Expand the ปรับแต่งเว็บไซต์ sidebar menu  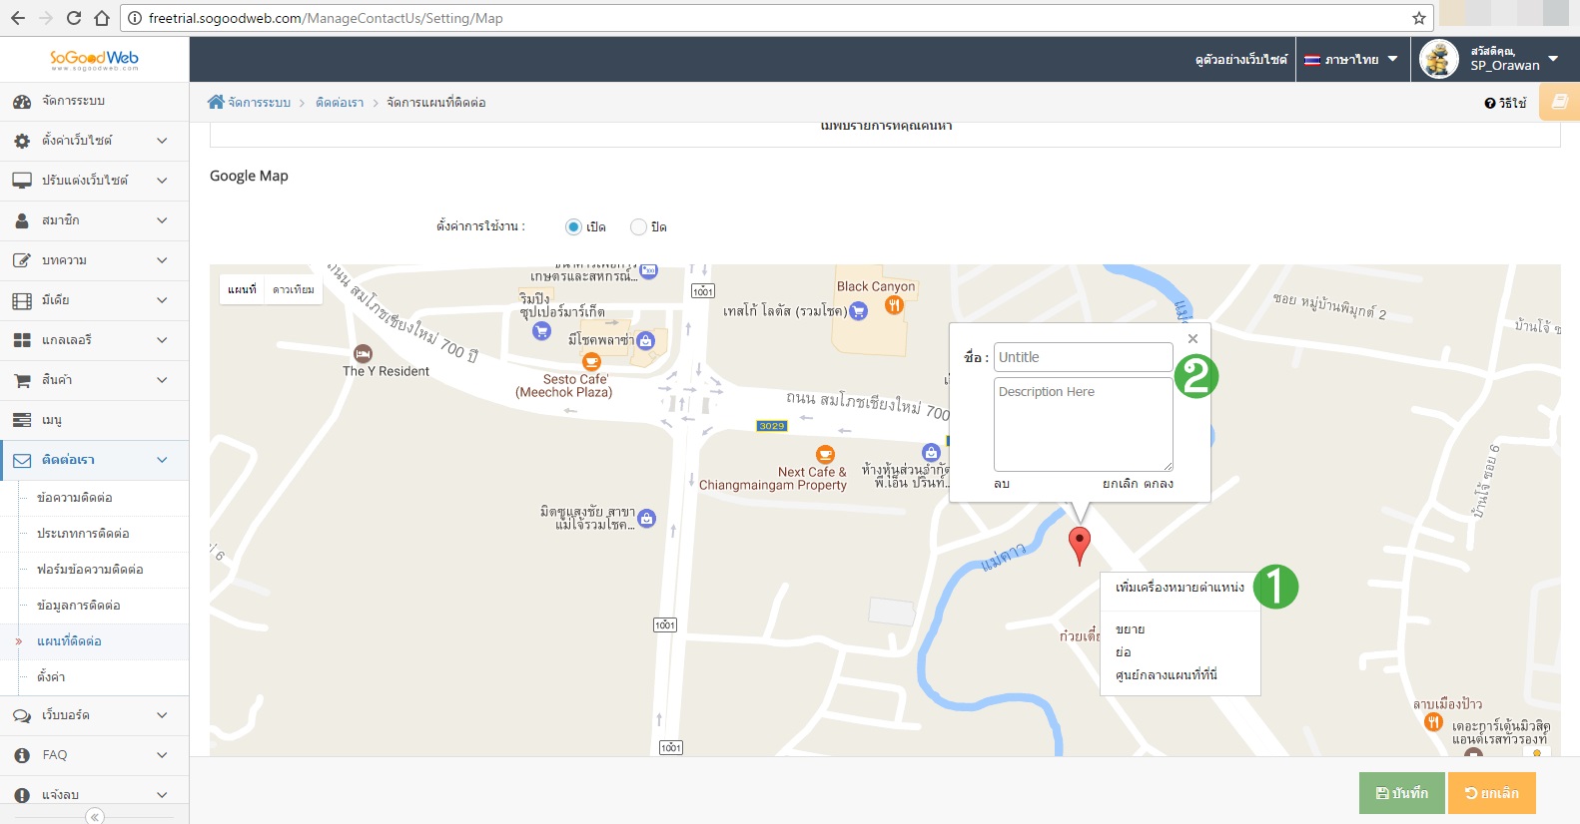click(x=94, y=181)
